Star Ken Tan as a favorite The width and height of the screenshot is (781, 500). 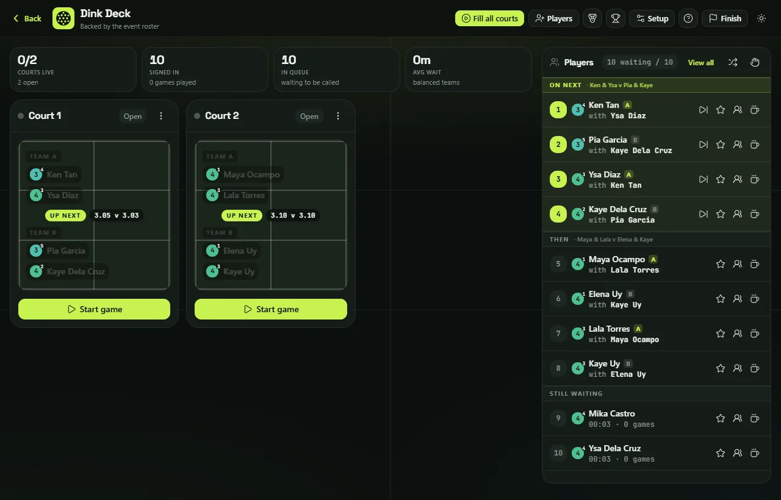coord(721,110)
